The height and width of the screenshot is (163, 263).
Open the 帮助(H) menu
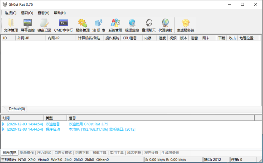pyautogui.click(x=60, y=13)
